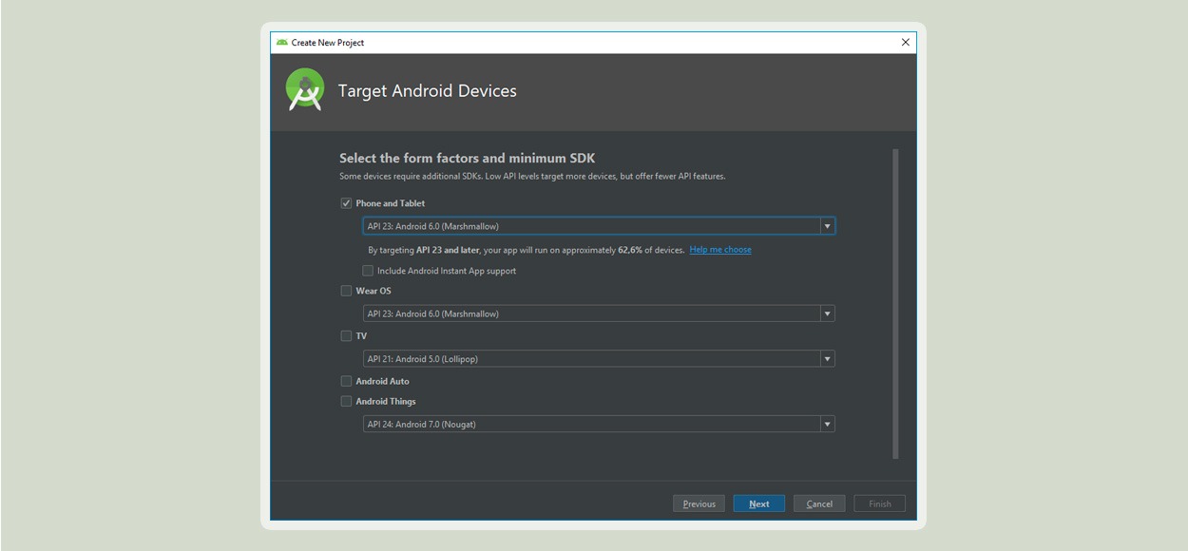Go to the Next step

click(x=758, y=503)
